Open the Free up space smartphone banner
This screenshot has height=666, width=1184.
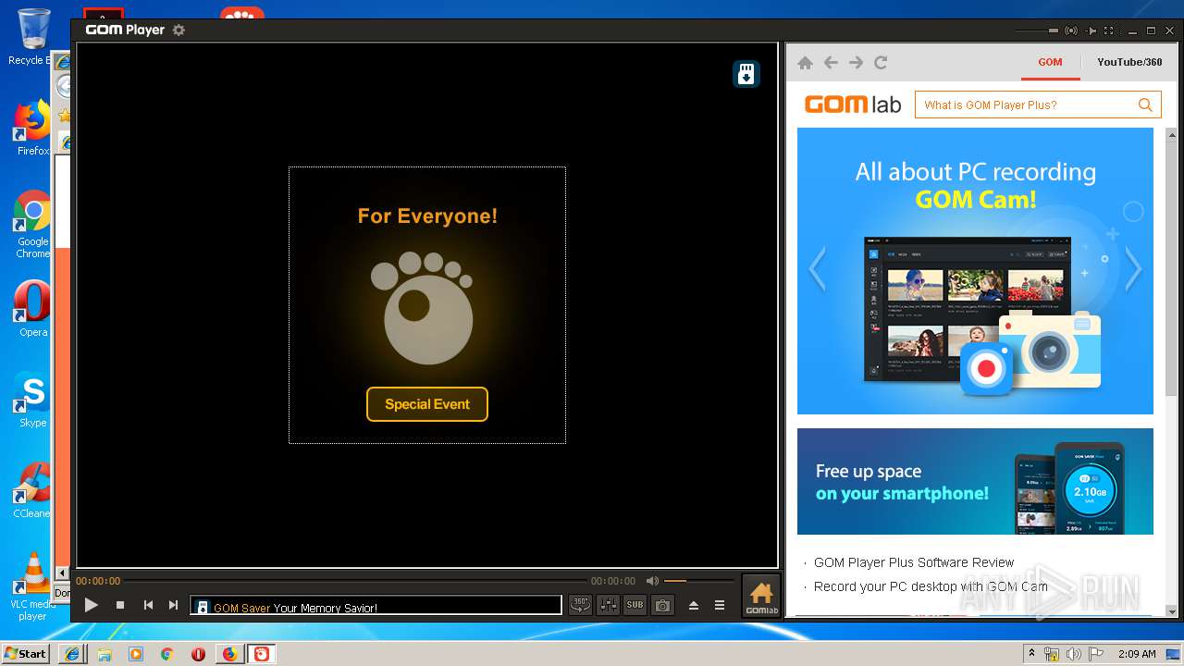click(975, 481)
